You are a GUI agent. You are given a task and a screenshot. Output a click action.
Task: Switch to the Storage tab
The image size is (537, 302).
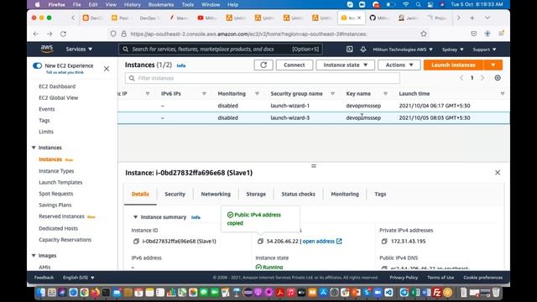tap(256, 194)
